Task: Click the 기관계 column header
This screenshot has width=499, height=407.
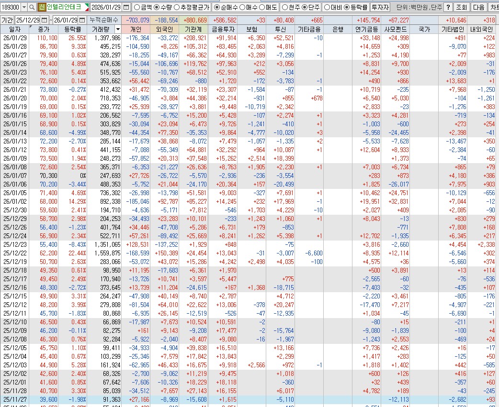Action: [x=193, y=30]
